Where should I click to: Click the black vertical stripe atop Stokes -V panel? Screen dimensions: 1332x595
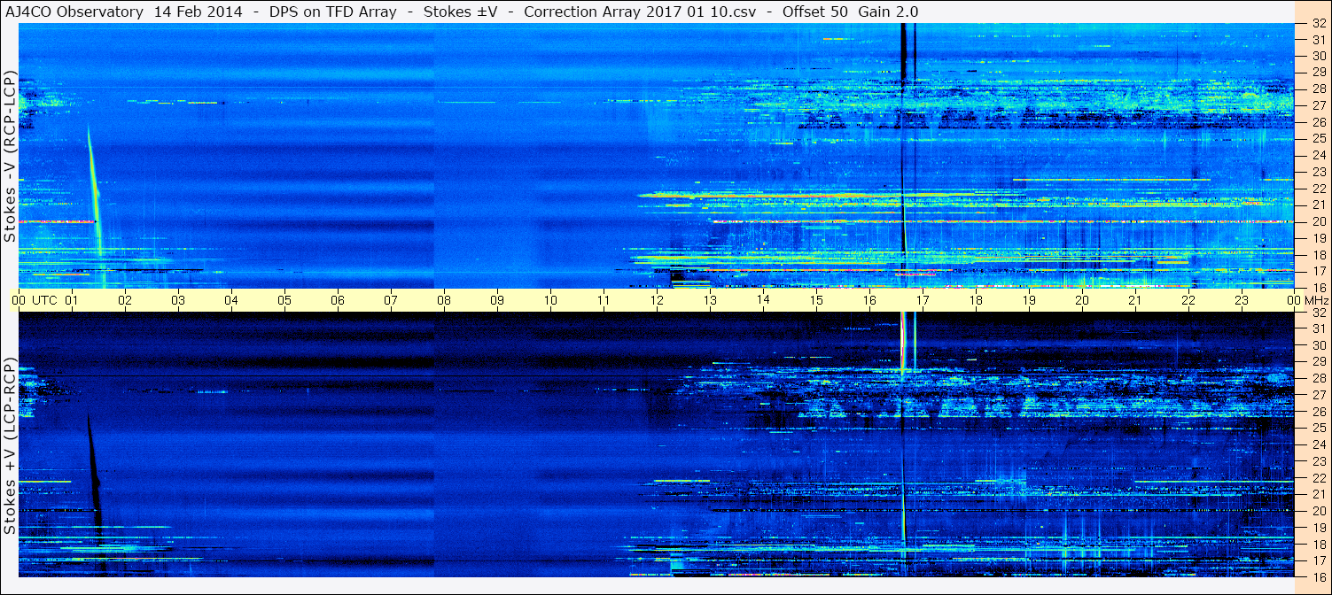pyautogui.click(x=903, y=51)
